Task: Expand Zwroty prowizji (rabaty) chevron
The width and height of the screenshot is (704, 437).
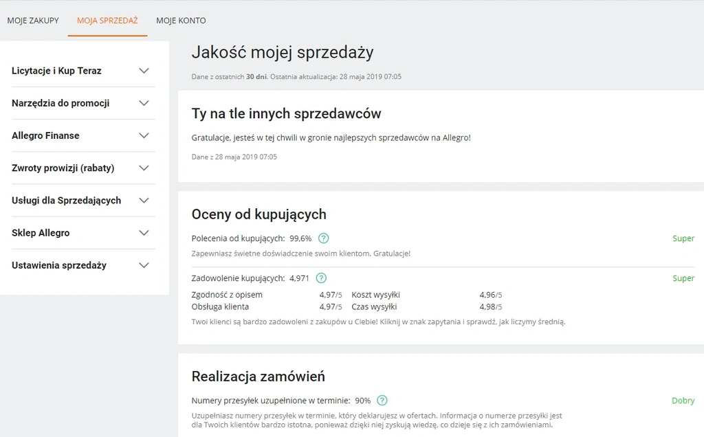Action: pos(144,168)
